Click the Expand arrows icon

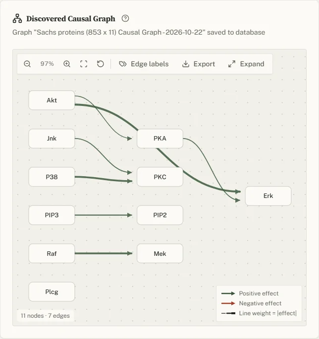click(x=232, y=64)
